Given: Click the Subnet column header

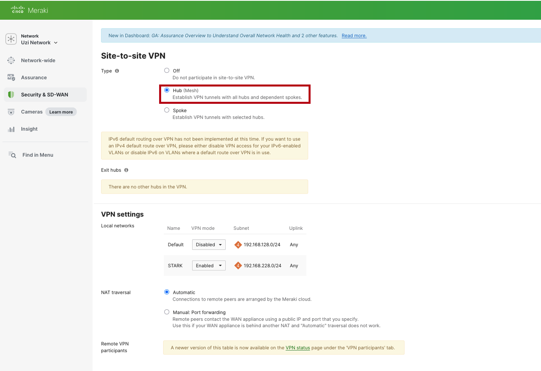Looking at the screenshot, I should pos(241,228).
